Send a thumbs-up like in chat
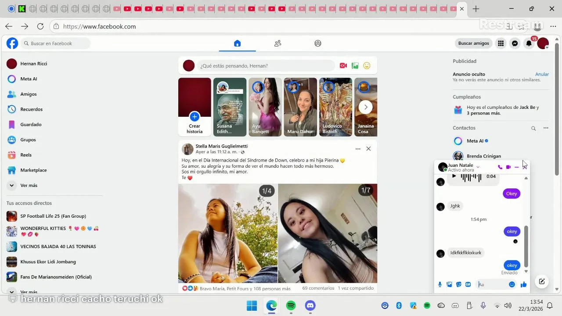 tap(523, 284)
